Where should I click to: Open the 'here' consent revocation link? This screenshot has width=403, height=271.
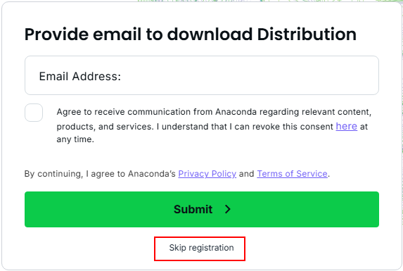click(x=347, y=126)
